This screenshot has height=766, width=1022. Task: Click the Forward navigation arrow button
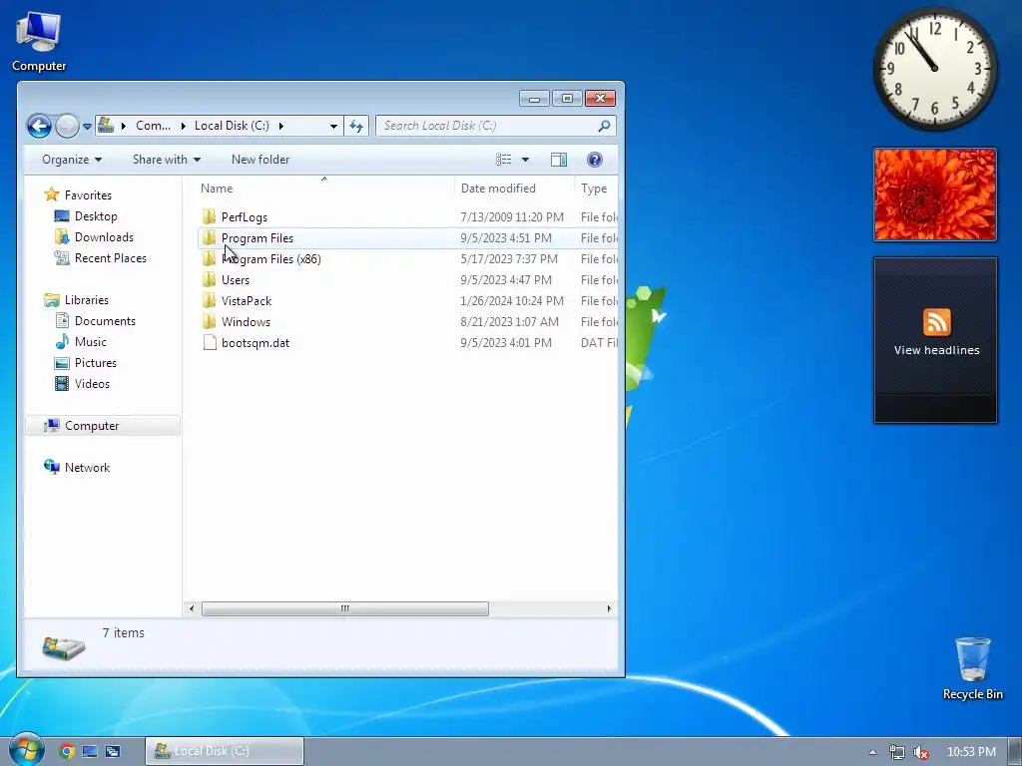[67, 126]
